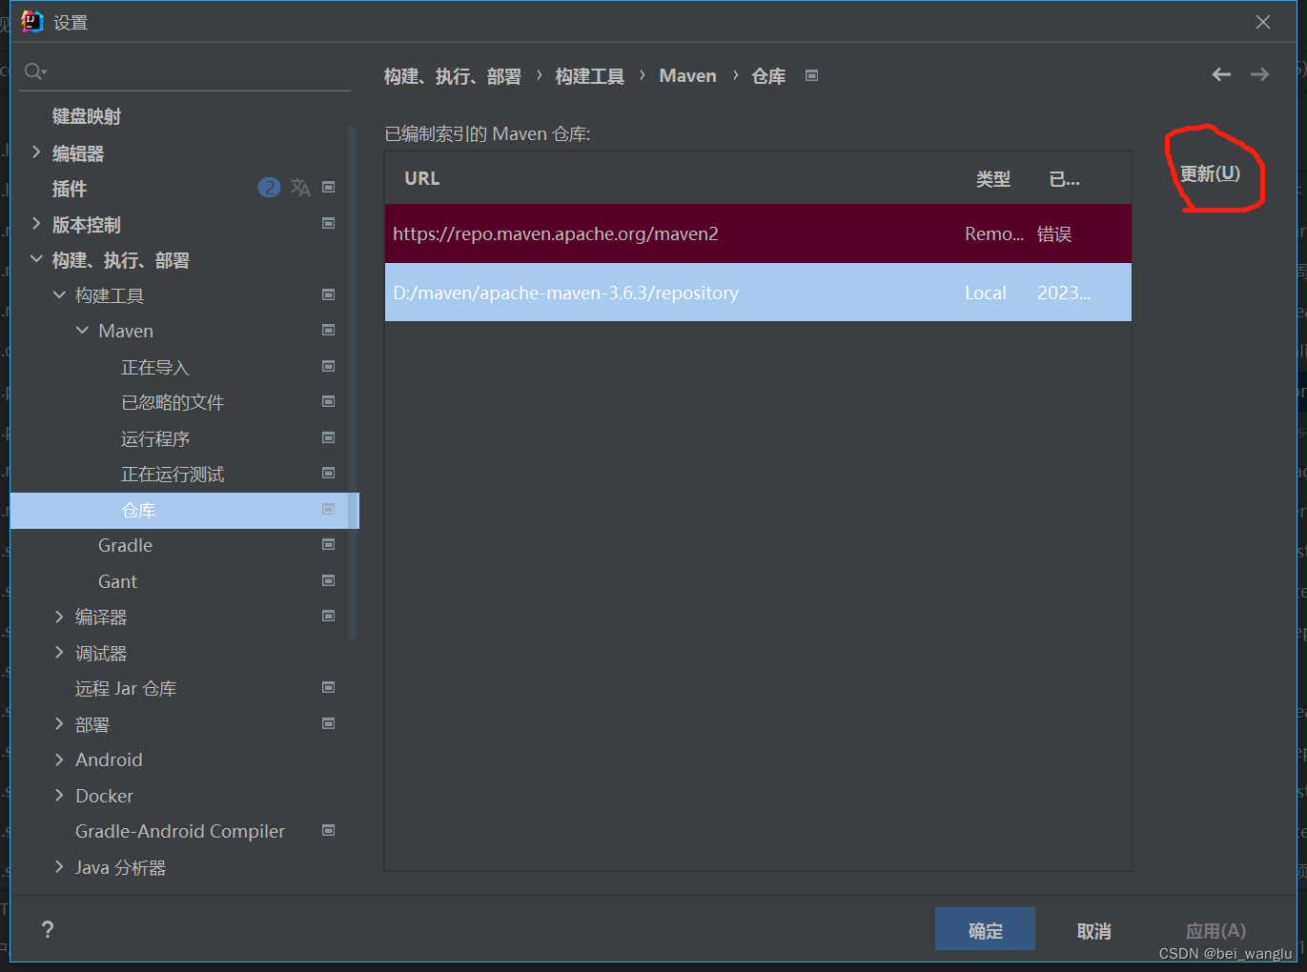Close the 设置 dialog window

1263,22
